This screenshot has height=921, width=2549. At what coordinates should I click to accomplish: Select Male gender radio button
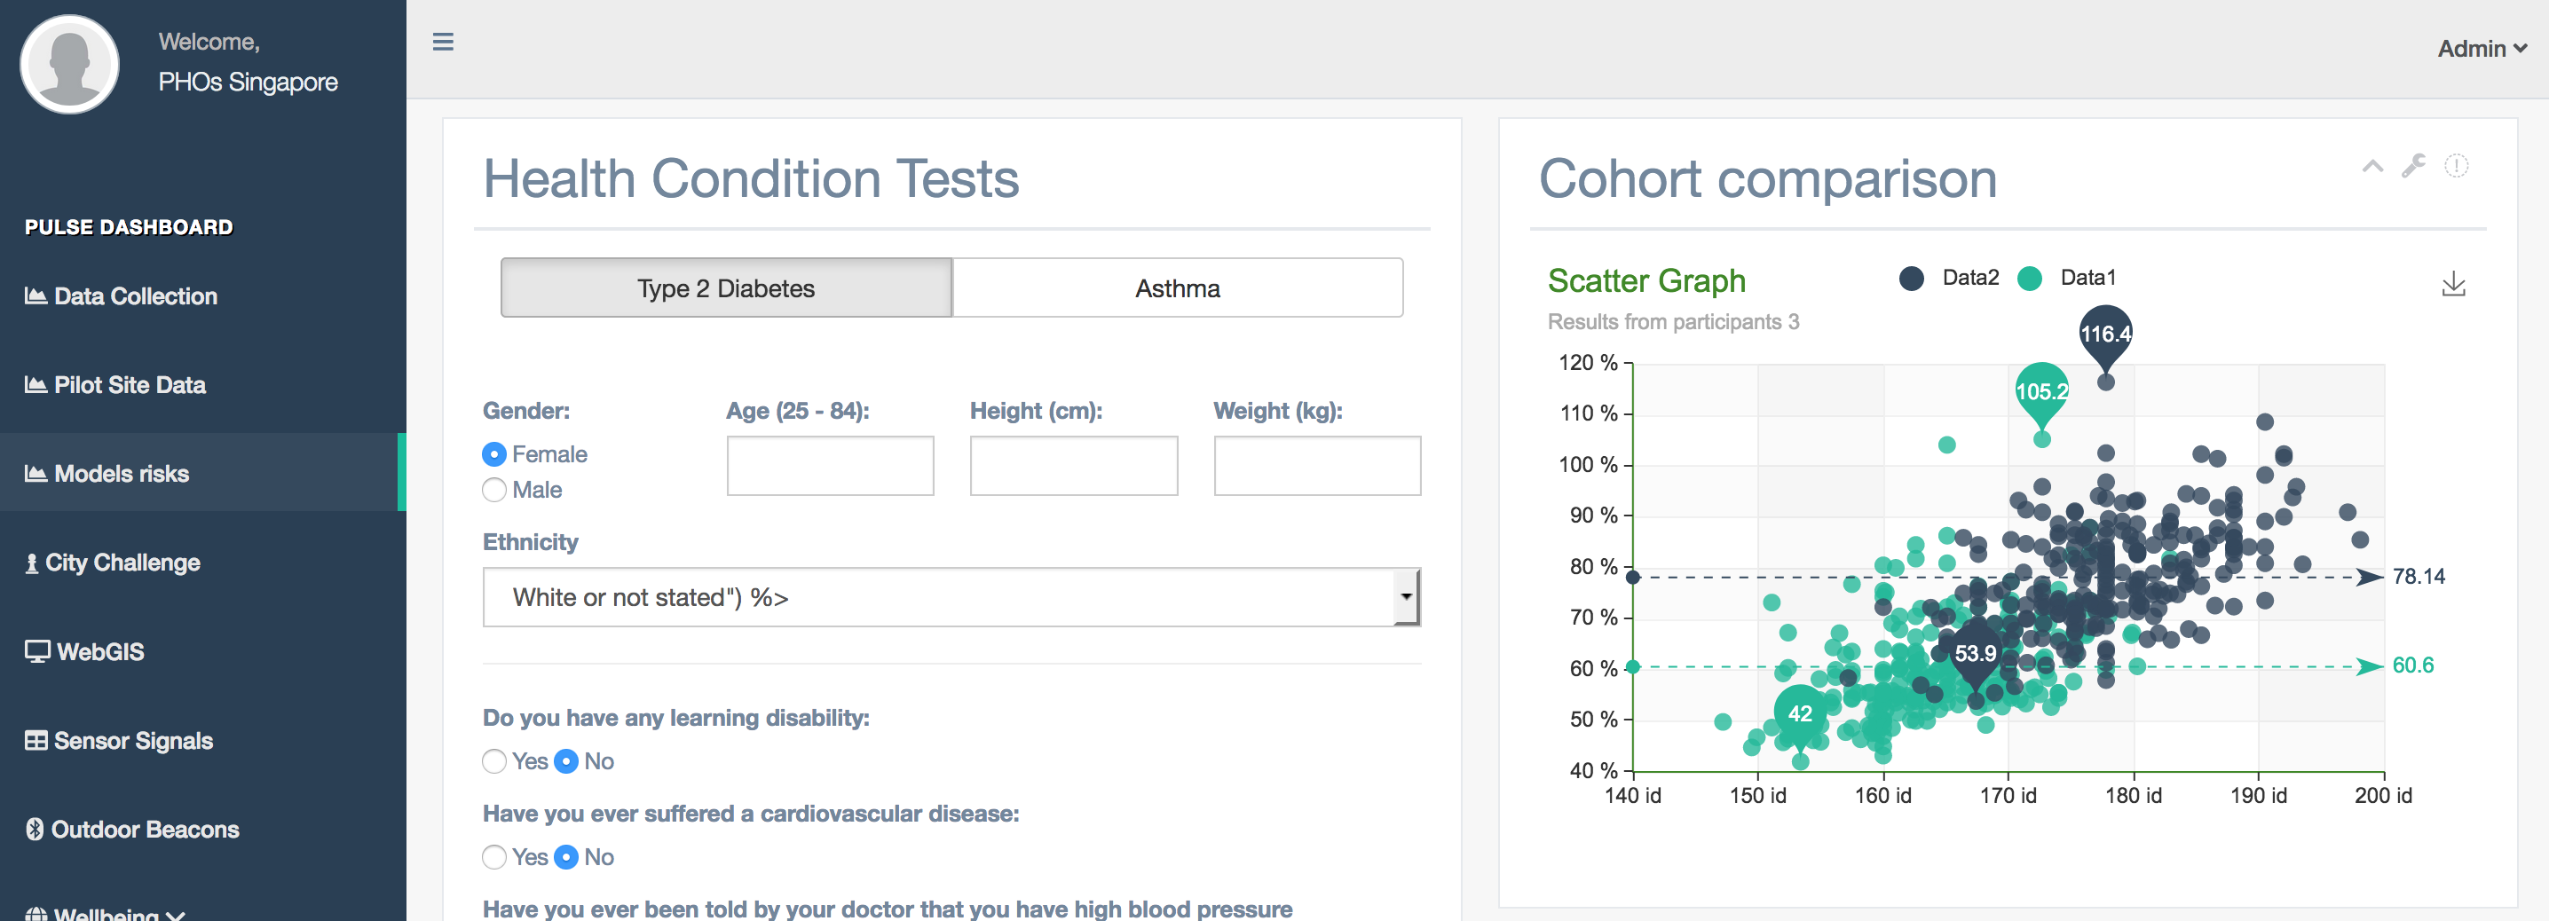coord(493,490)
